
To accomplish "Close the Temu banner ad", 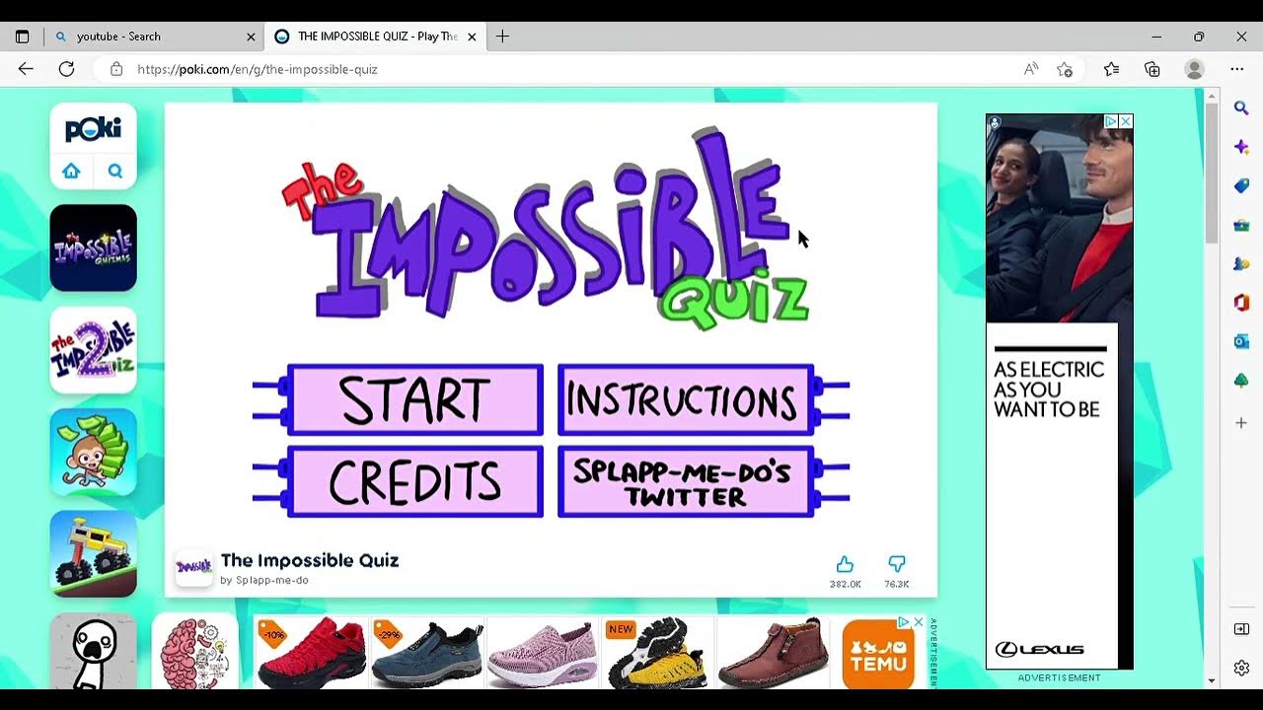I will (x=918, y=622).
